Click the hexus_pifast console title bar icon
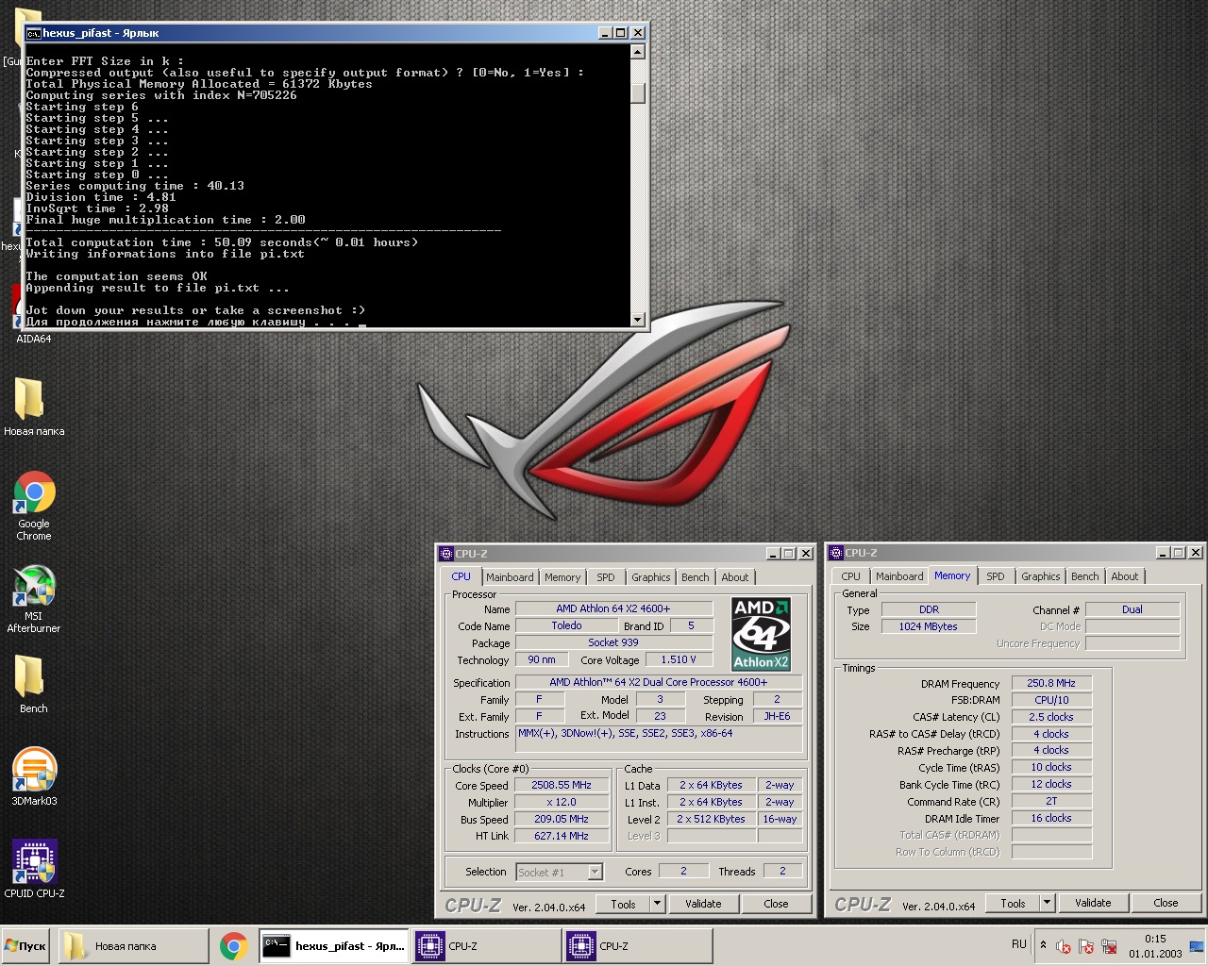The width and height of the screenshot is (1208, 966). (x=33, y=33)
